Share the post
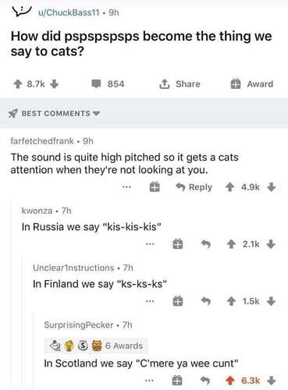Screen dimensions: 288x390 (x=180, y=84)
